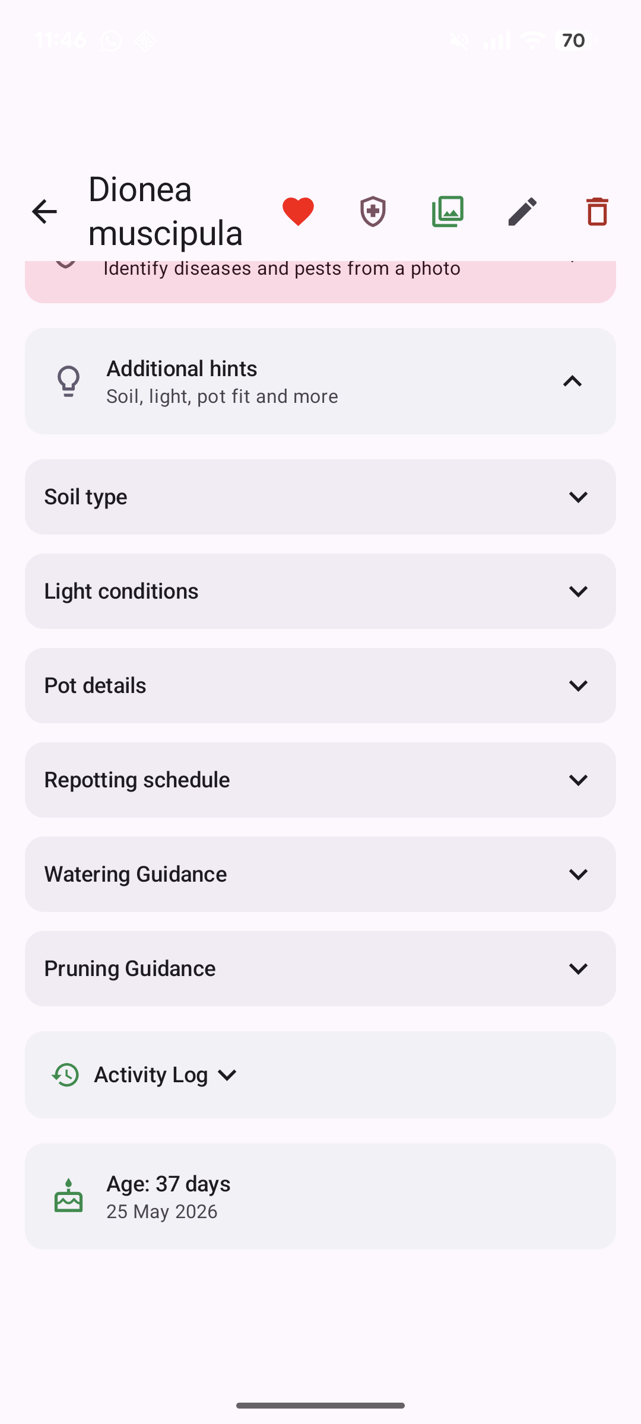Open the Watering Guidance chevron

point(578,874)
